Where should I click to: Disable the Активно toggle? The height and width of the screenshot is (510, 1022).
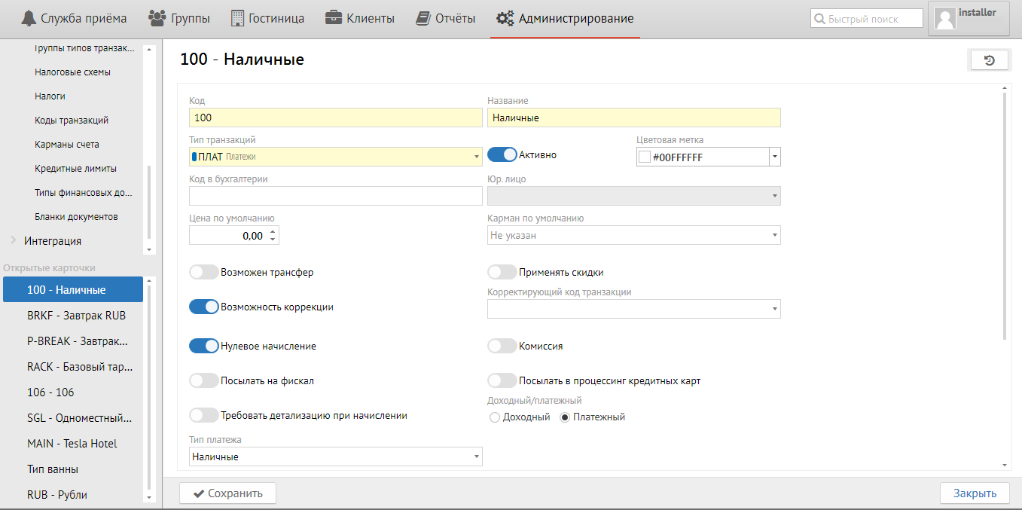[x=502, y=154]
